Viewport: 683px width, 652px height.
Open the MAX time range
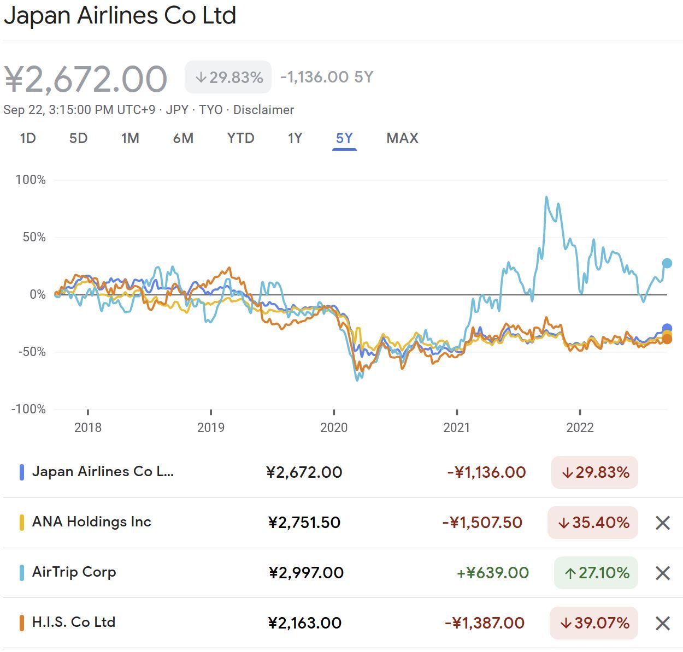[402, 138]
